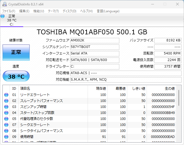This screenshot has height=145, width=184.
Task: Click status orb beside 使用時間 row
Action: [x=6, y=137]
